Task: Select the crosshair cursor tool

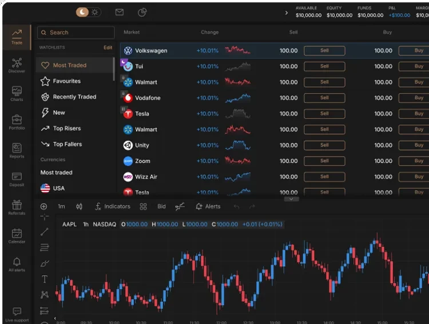Action: (x=44, y=217)
